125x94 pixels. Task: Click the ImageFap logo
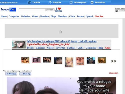(x=8, y=10)
